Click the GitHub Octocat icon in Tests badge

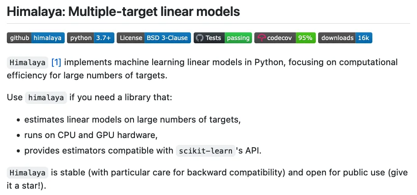click(x=199, y=38)
